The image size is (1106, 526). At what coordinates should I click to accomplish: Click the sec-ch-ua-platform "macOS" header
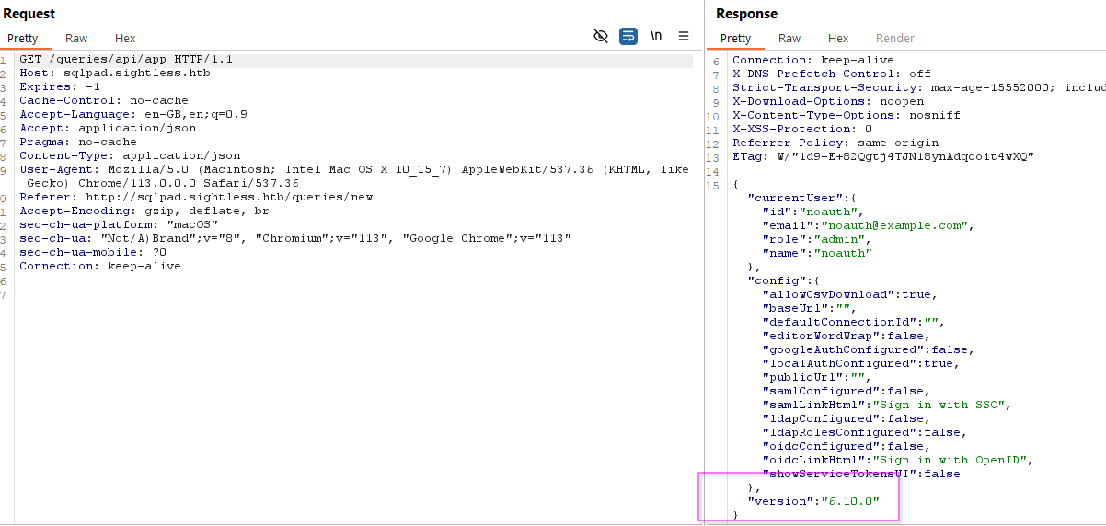tap(119, 224)
